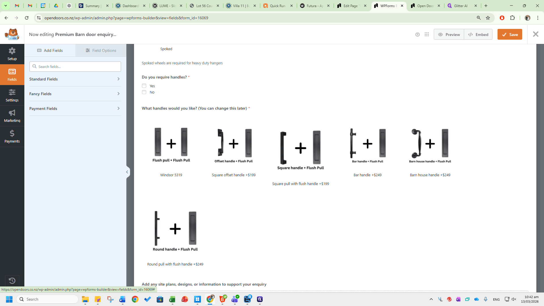Open the Fields sidebar section
The height and width of the screenshot is (306, 544).
point(12,75)
